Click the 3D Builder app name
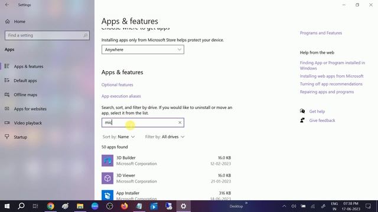The image size is (378, 212). (x=126, y=158)
